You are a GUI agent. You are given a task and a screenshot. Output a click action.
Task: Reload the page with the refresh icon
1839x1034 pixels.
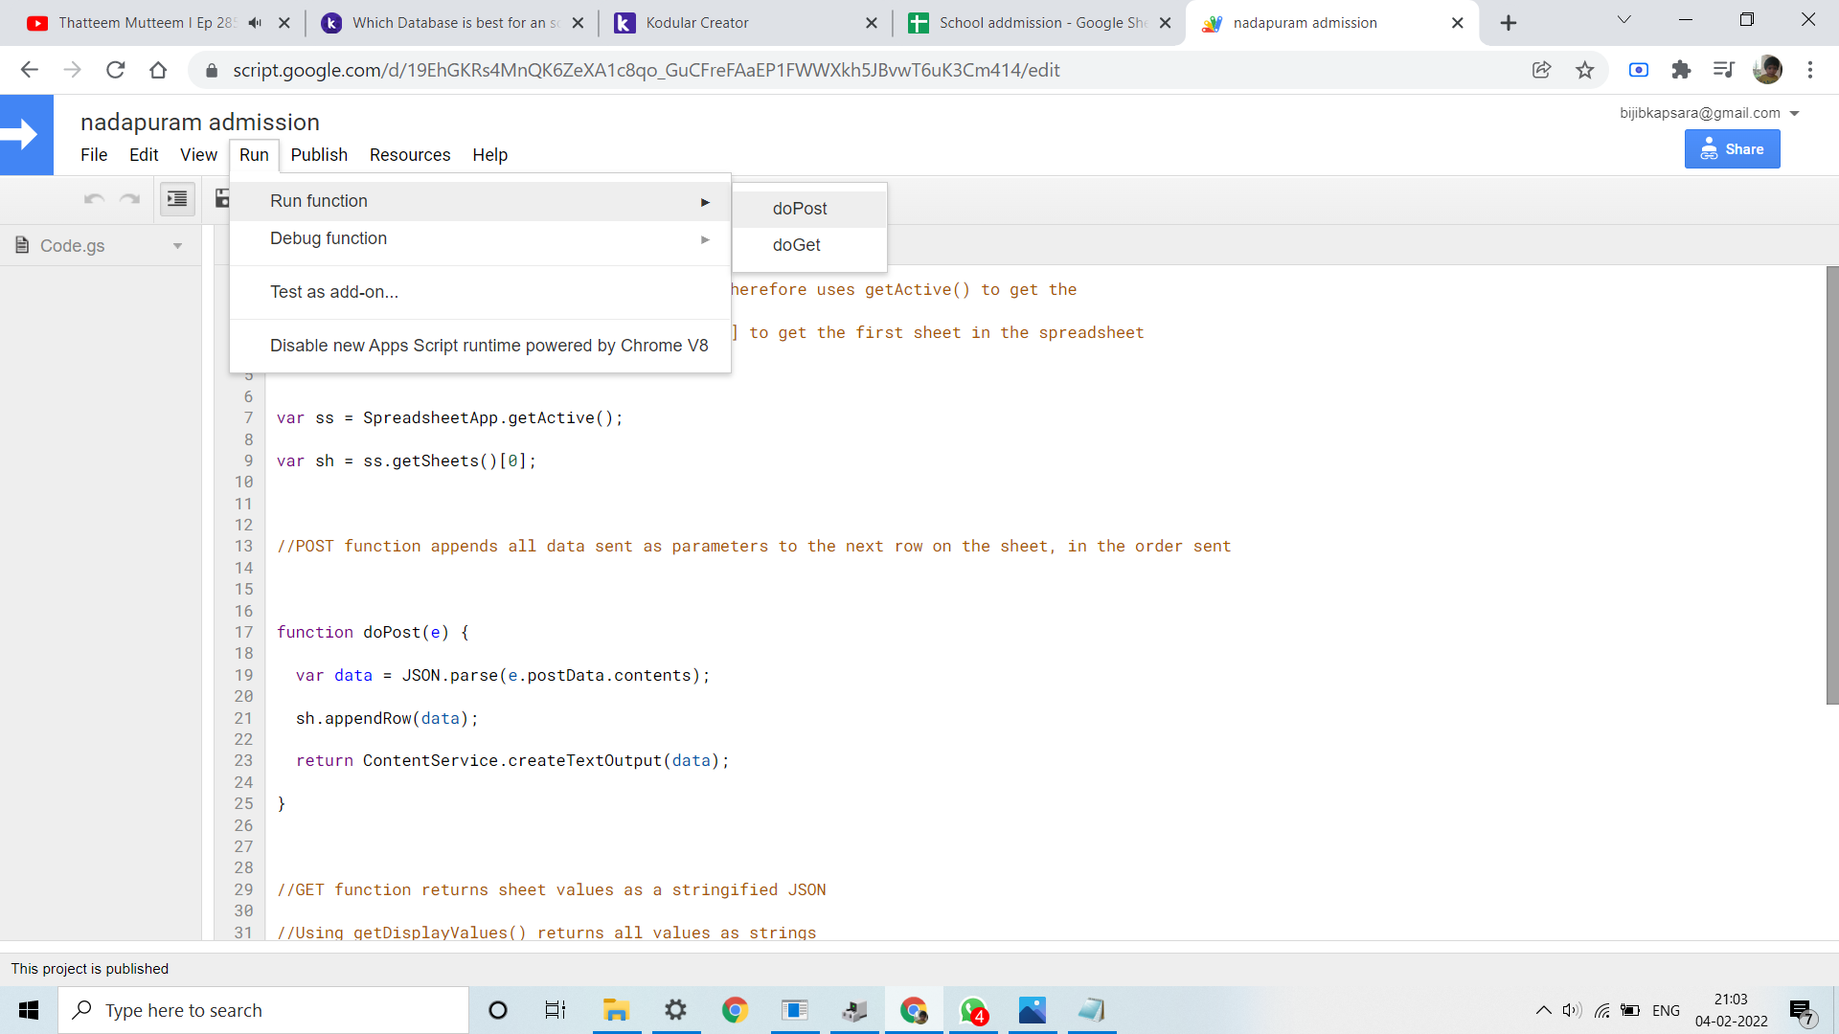click(x=116, y=70)
